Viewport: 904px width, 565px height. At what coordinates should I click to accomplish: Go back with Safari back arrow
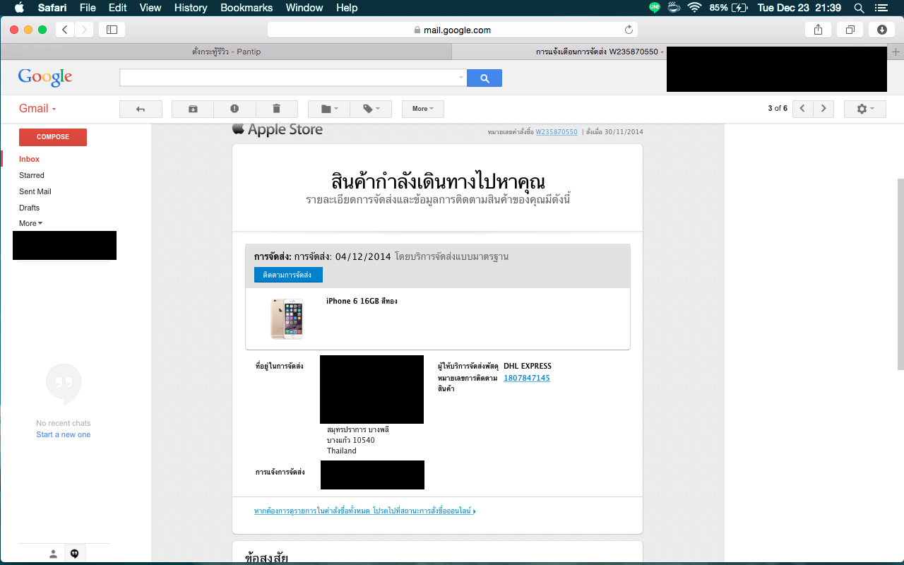point(65,30)
